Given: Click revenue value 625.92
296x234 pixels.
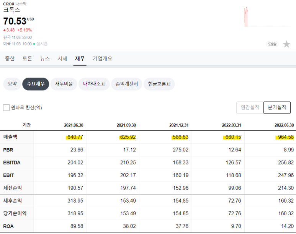Looking at the screenshot, I should [127, 137].
